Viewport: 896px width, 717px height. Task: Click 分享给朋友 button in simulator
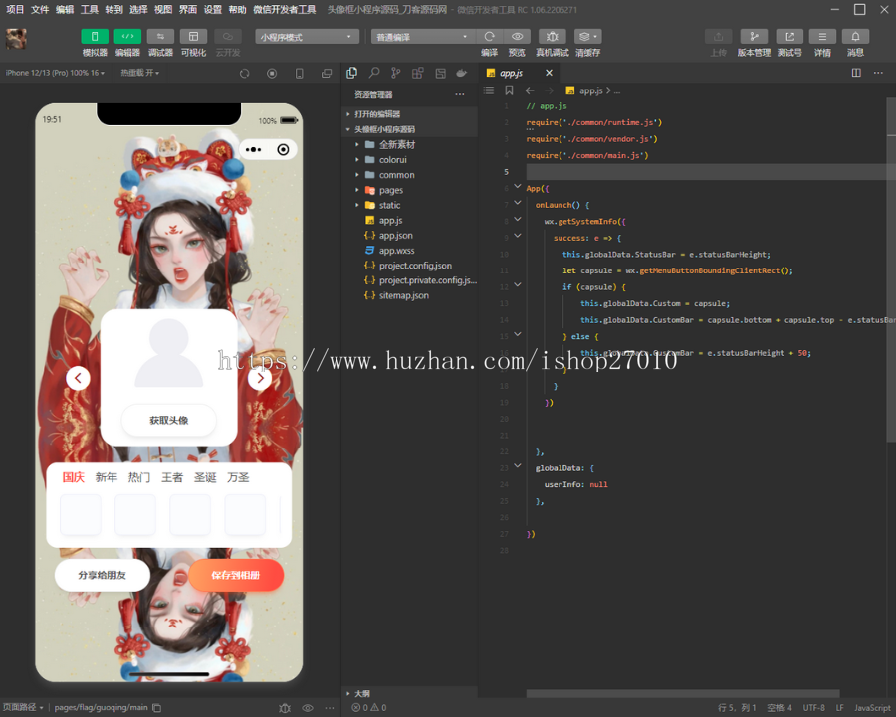pos(103,575)
